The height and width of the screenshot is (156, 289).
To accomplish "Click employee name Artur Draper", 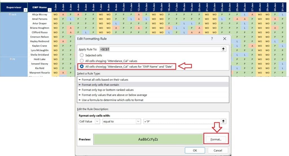I will 40,23.
